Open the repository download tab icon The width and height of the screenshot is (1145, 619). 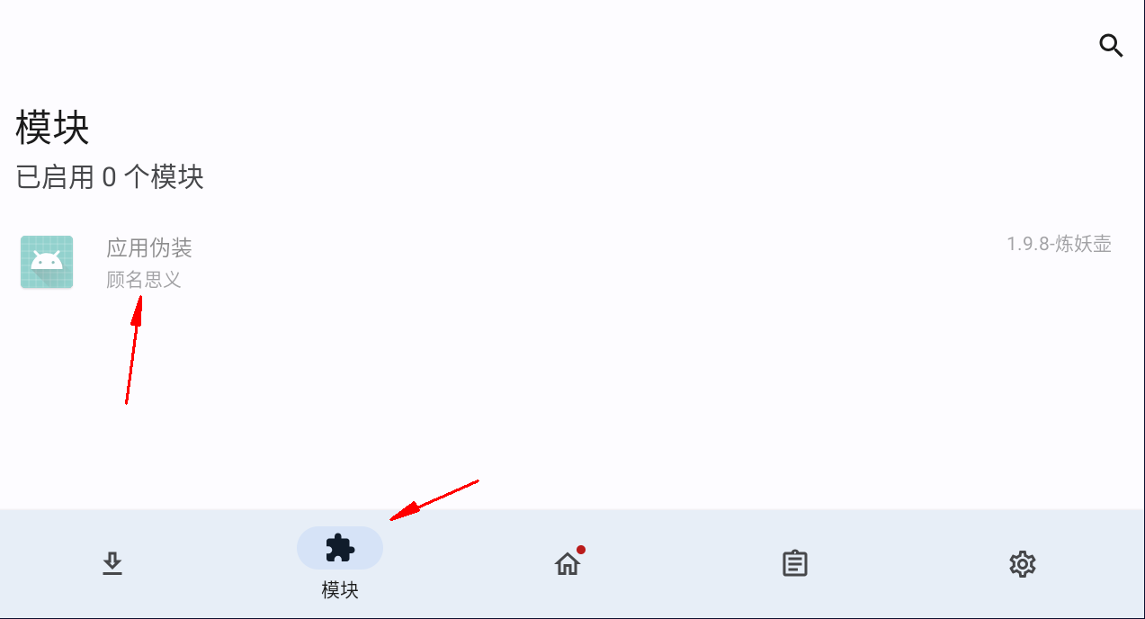coord(112,564)
